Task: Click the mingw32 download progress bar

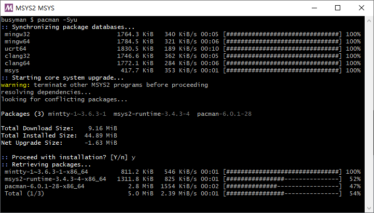Action: [282, 35]
